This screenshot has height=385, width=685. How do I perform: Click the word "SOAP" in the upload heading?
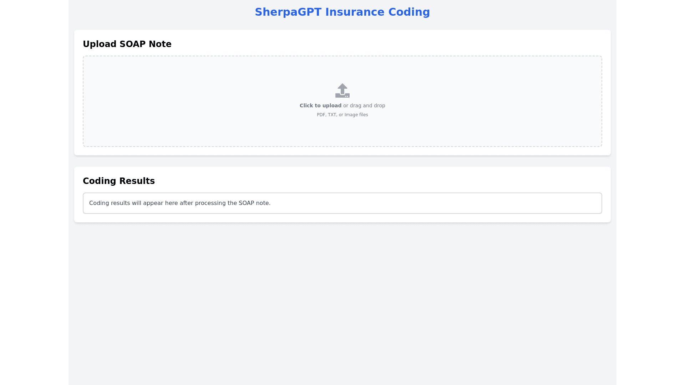tap(133, 44)
